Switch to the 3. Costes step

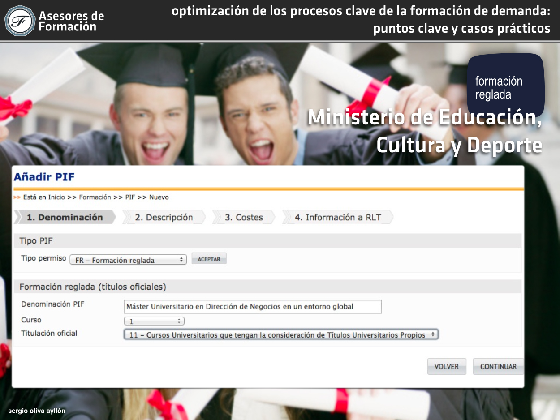coord(244,217)
